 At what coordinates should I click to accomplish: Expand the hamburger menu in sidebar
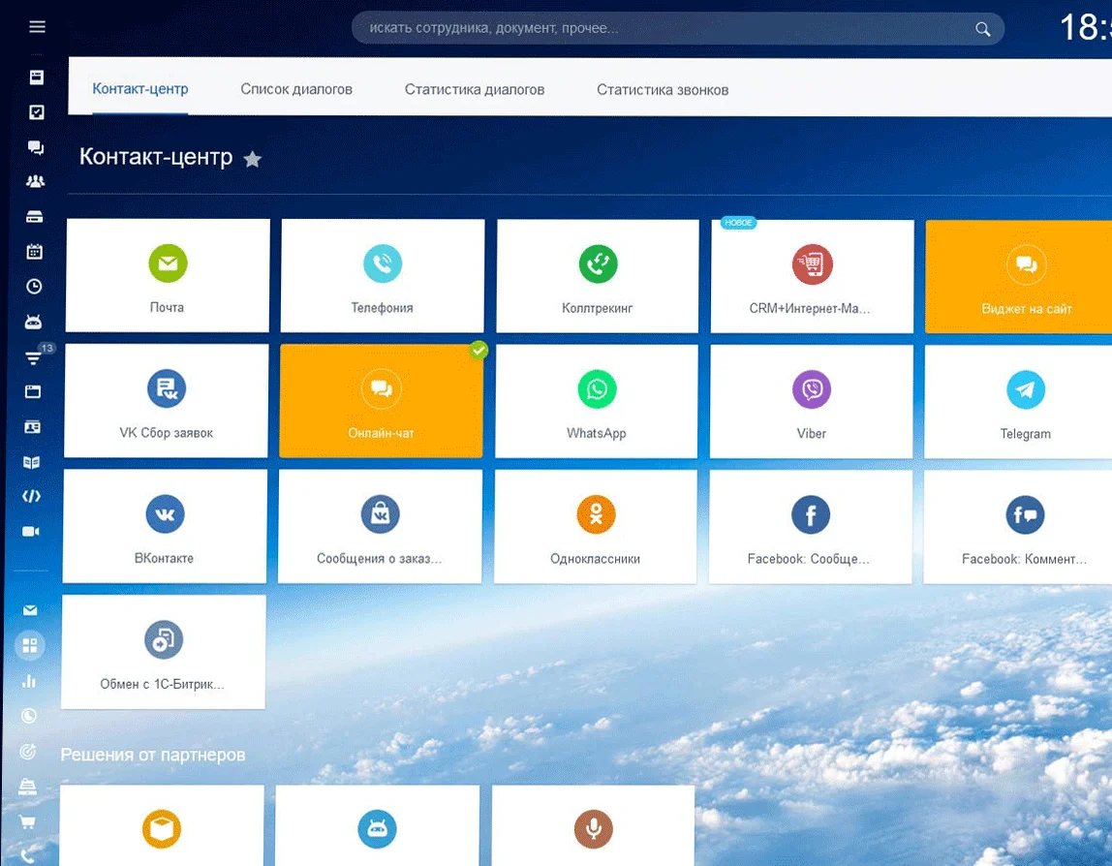(x=38, y=27)
